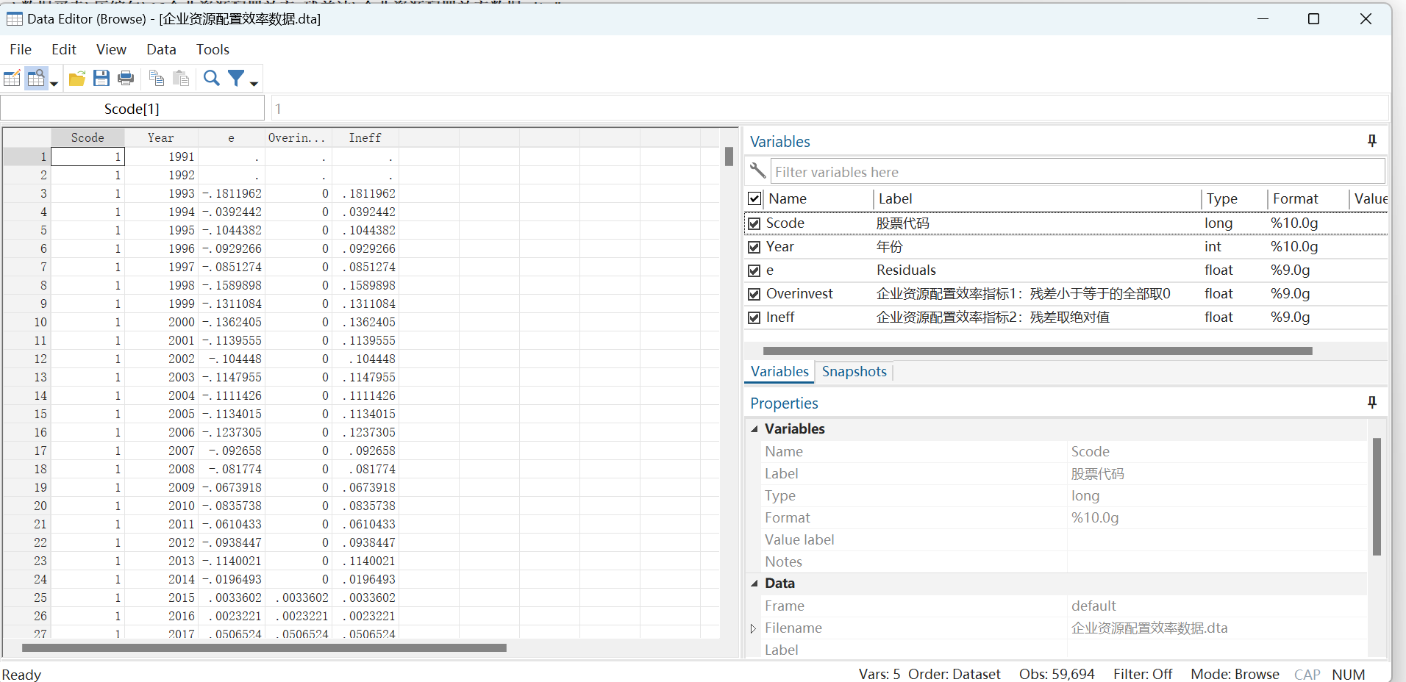The width and height of the screenshot is (1406, 682).
Task: Open the Tools menu
Action: (x=213, y=49)
